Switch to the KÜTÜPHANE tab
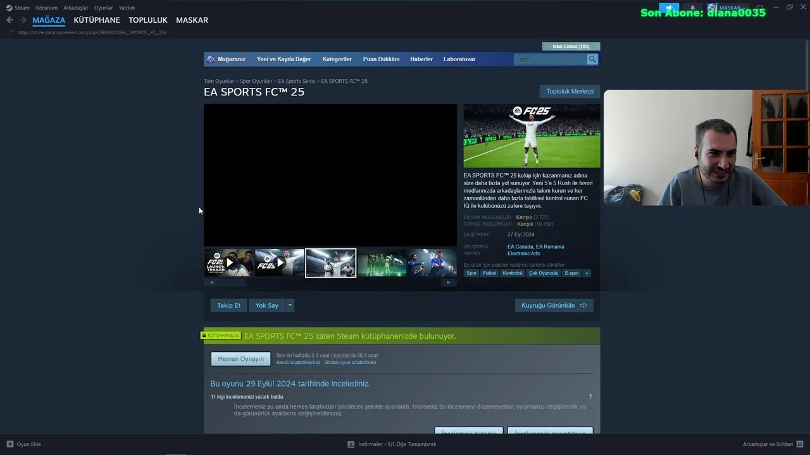810x455 pixels. tap(97, 20)
